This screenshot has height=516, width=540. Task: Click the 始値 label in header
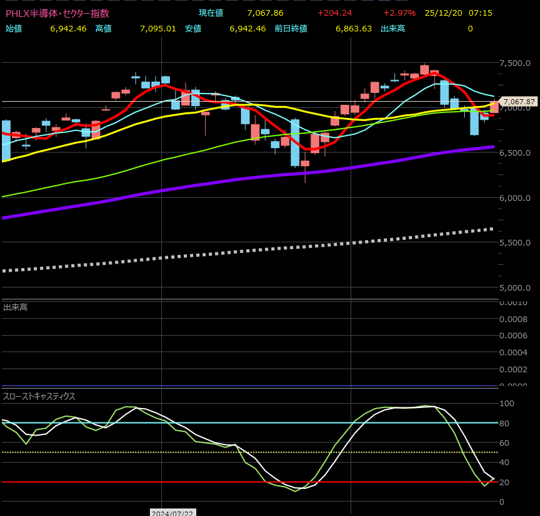(14, 28)
